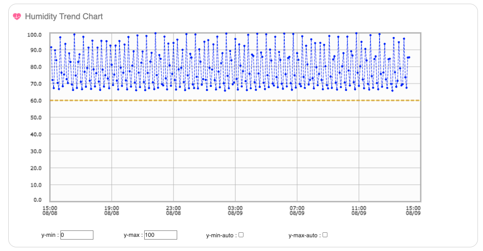Click the 15:00 08/09 time label

(413, 210)
